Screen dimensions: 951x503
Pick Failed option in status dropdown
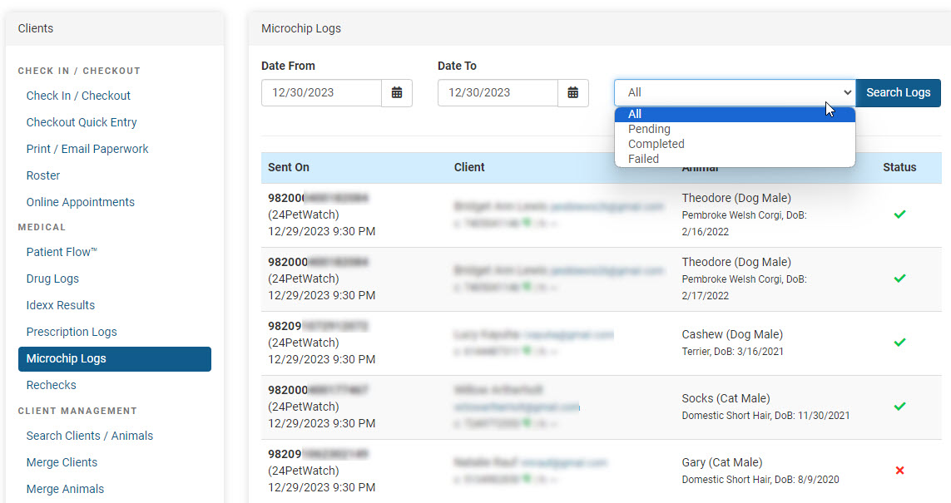point(643,159)
